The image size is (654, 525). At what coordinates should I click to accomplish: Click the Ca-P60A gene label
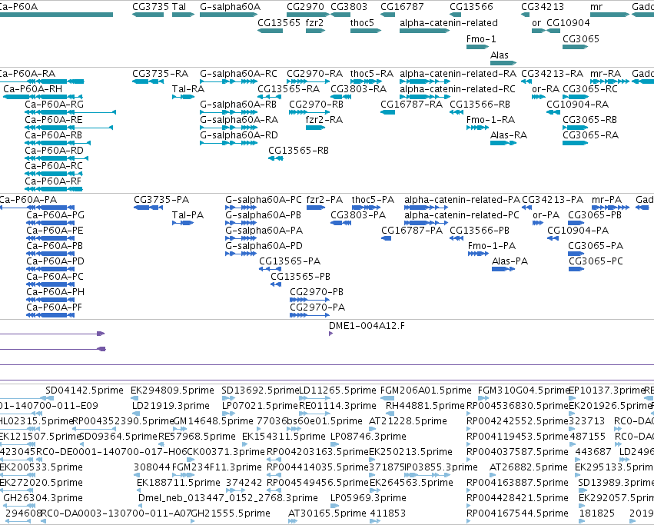pos(18,7)
